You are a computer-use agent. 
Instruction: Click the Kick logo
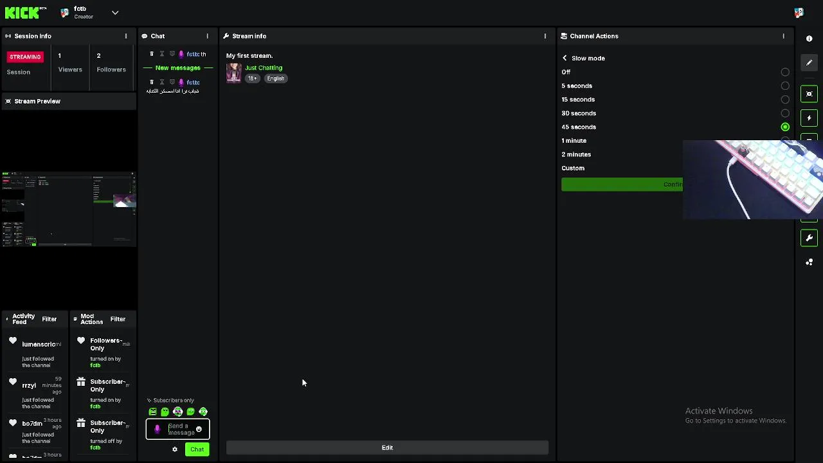pyautogui.click(x=26, y=12)
